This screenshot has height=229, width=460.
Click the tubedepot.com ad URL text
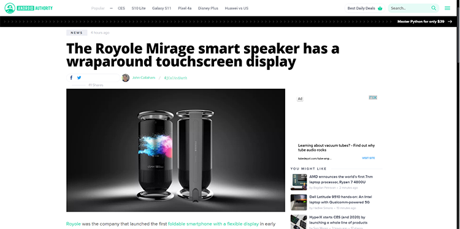pyautogui.click(x=315, y=159)
